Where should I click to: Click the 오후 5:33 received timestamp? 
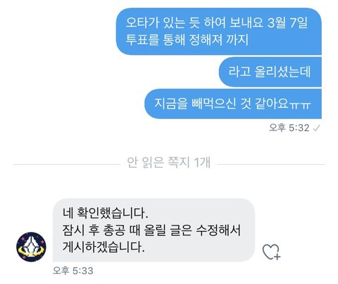[73, 271]
